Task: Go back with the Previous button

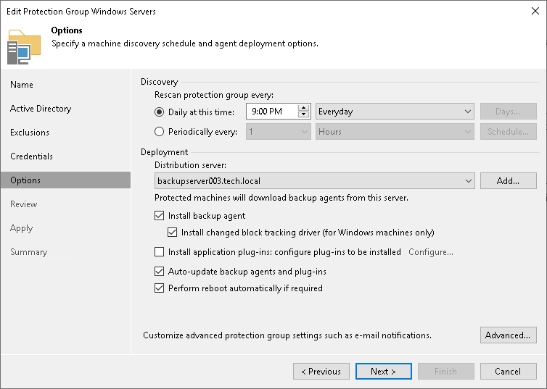Action: pos(321,371)
